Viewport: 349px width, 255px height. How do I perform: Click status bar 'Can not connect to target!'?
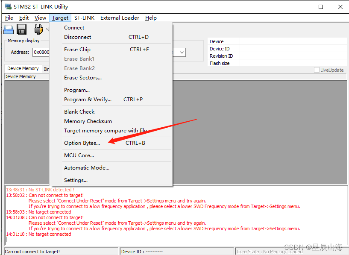point(61,252)
